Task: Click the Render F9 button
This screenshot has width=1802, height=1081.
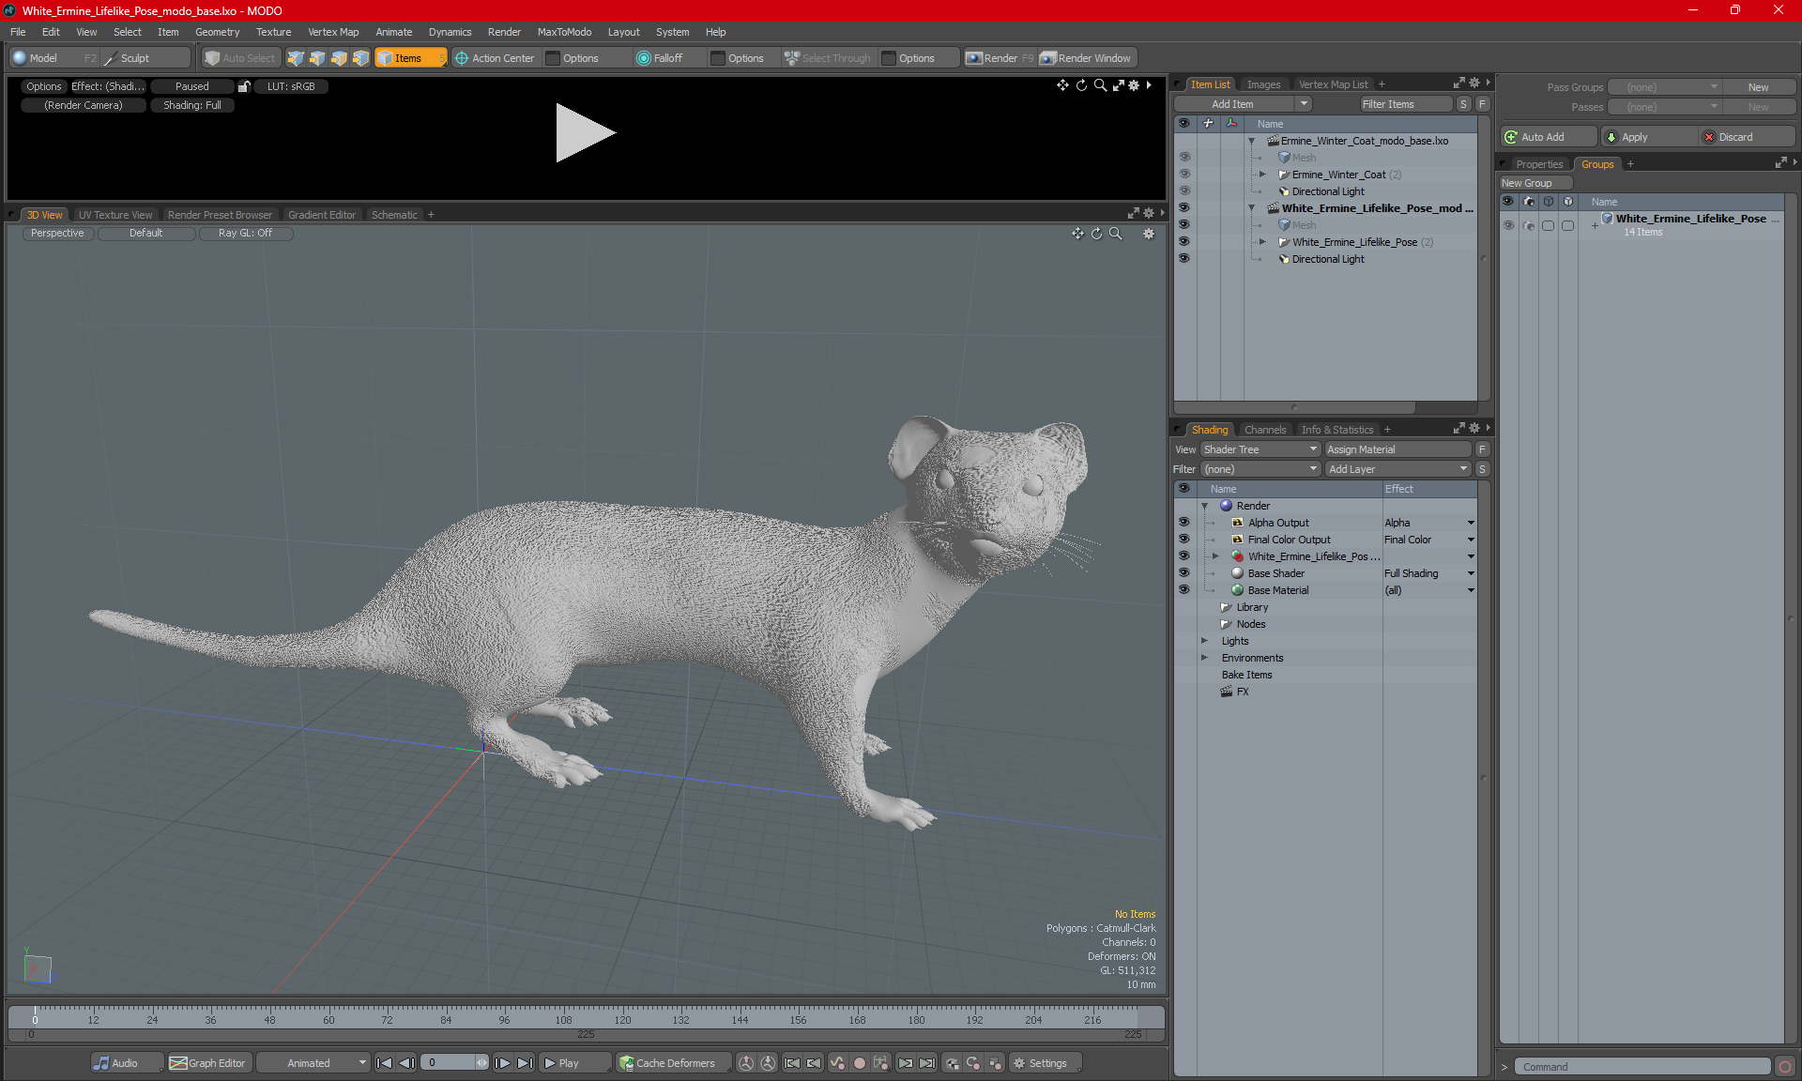Action: click(1000, 58)
